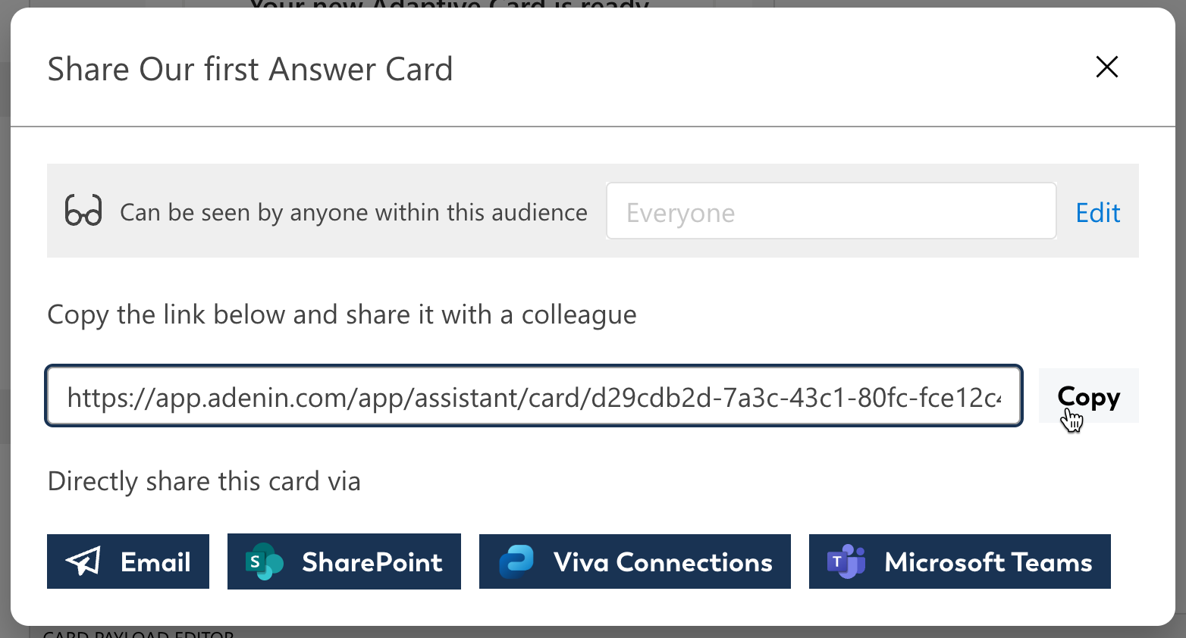Image resolution: width=1186 pixels, height=638 pixels.
Task: Click the purple Microsoft Teams logo icon
Action: (846, 561)
